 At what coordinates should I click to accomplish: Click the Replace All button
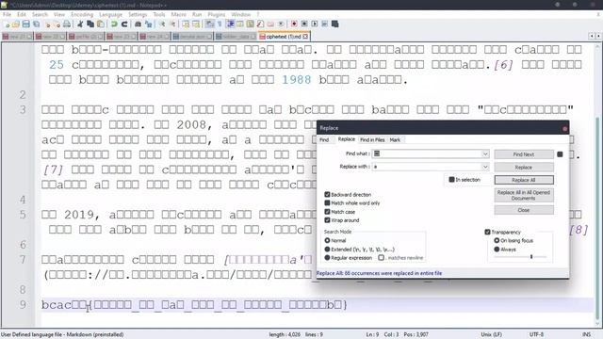point(524,180)
